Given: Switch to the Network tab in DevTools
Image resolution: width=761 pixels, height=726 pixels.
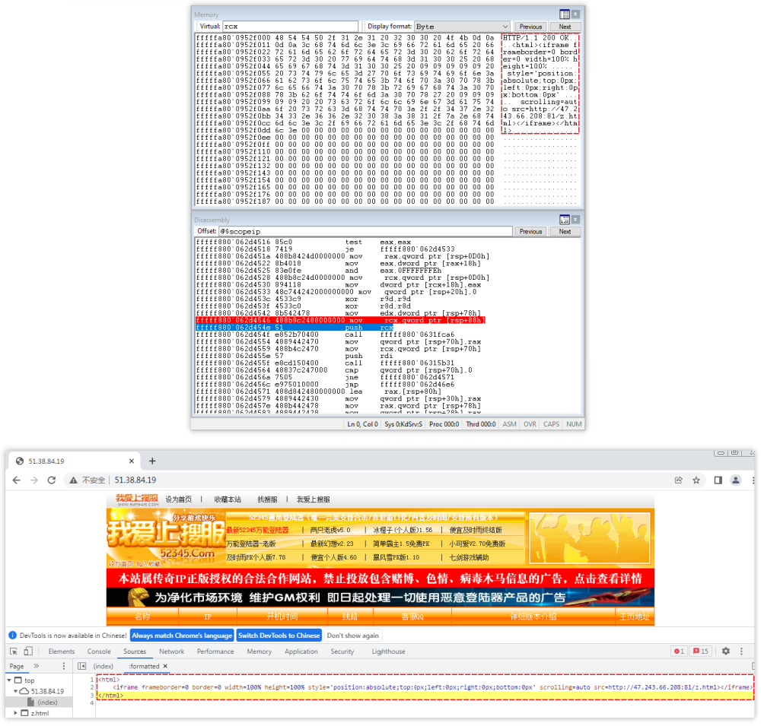Looking at the screenshot, I should click(171, 651).
